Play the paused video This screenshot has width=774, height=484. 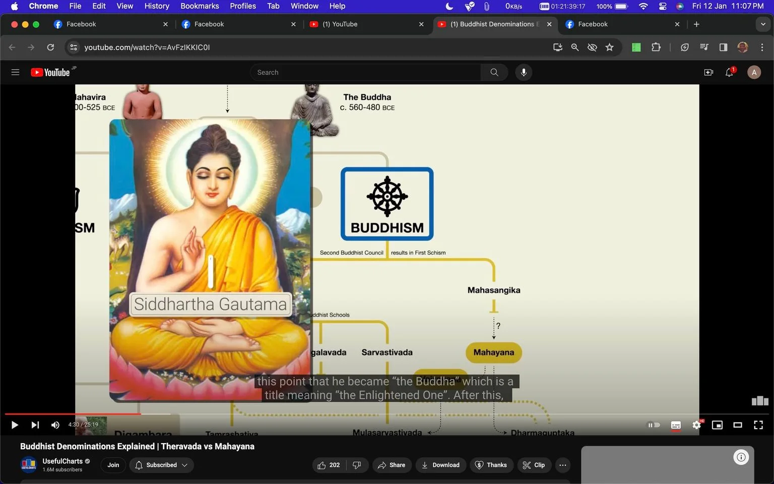click(x=15, y=425)
